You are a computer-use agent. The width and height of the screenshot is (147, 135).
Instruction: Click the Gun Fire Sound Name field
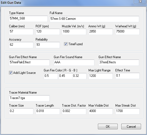(x=74, y=62)
